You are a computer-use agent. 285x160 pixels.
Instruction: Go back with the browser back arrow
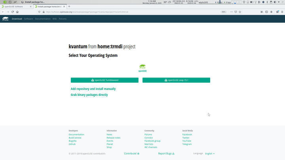(3, 12)
